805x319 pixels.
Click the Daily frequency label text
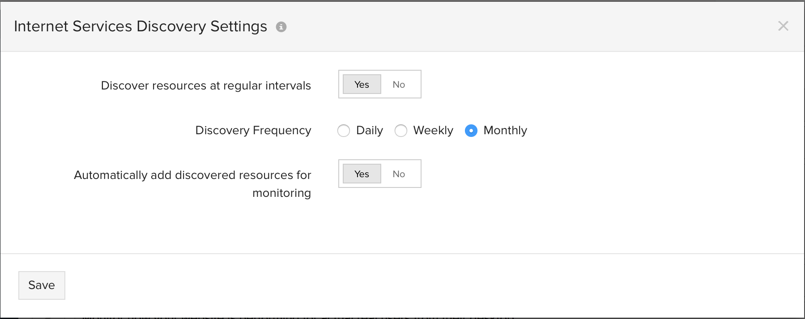pos(370,131)
